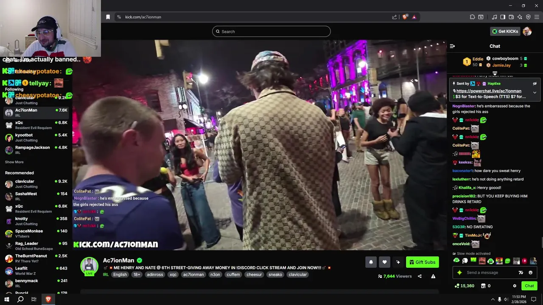This screenshot has width=543, height=305.
Task: Open Brave VPN shield icon
Action: click(528, 17)
